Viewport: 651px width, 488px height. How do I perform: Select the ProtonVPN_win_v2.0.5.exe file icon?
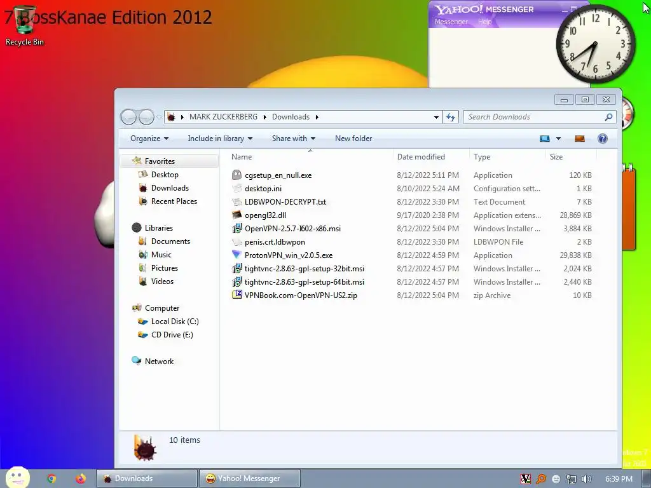(x=236, y=255)
